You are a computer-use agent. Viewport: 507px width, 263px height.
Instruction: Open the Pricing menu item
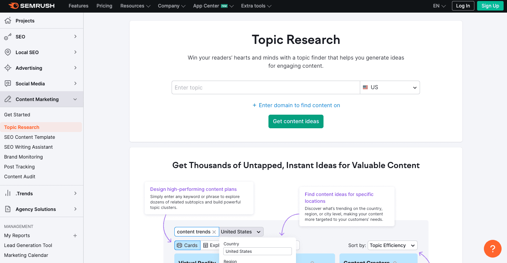point(104,6)
